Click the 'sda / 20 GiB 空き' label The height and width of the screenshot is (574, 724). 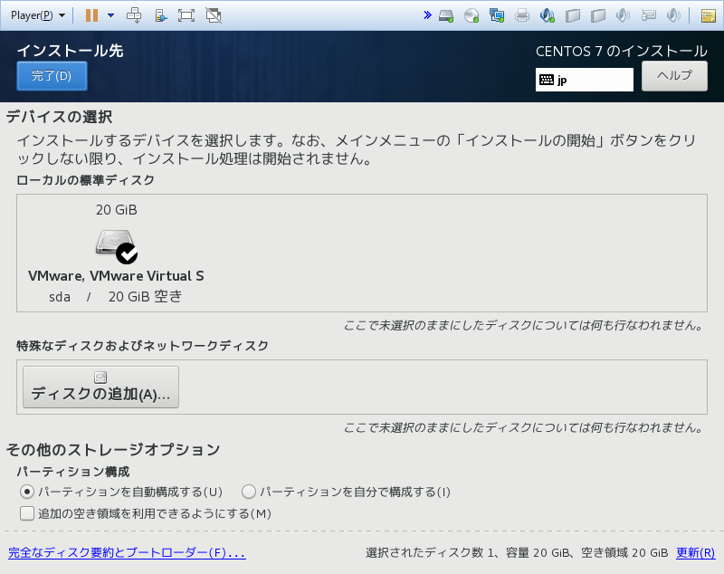click(116, 296)
